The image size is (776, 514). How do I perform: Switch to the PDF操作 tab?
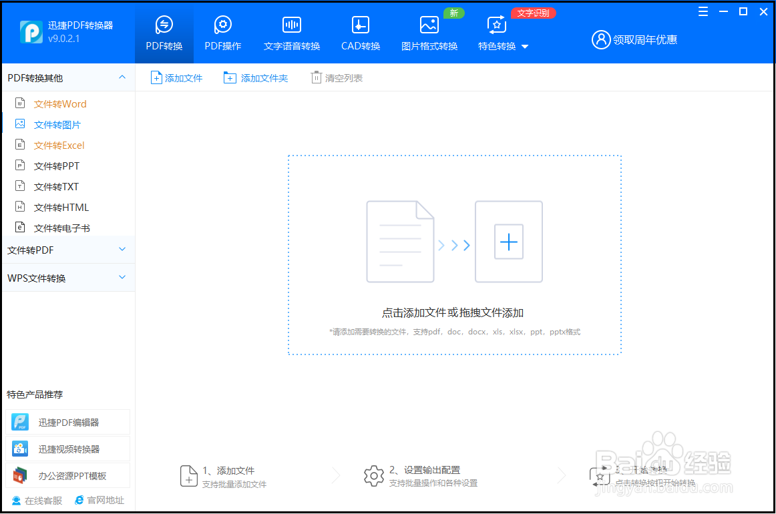pyautogui.click(x=222, y=33)
